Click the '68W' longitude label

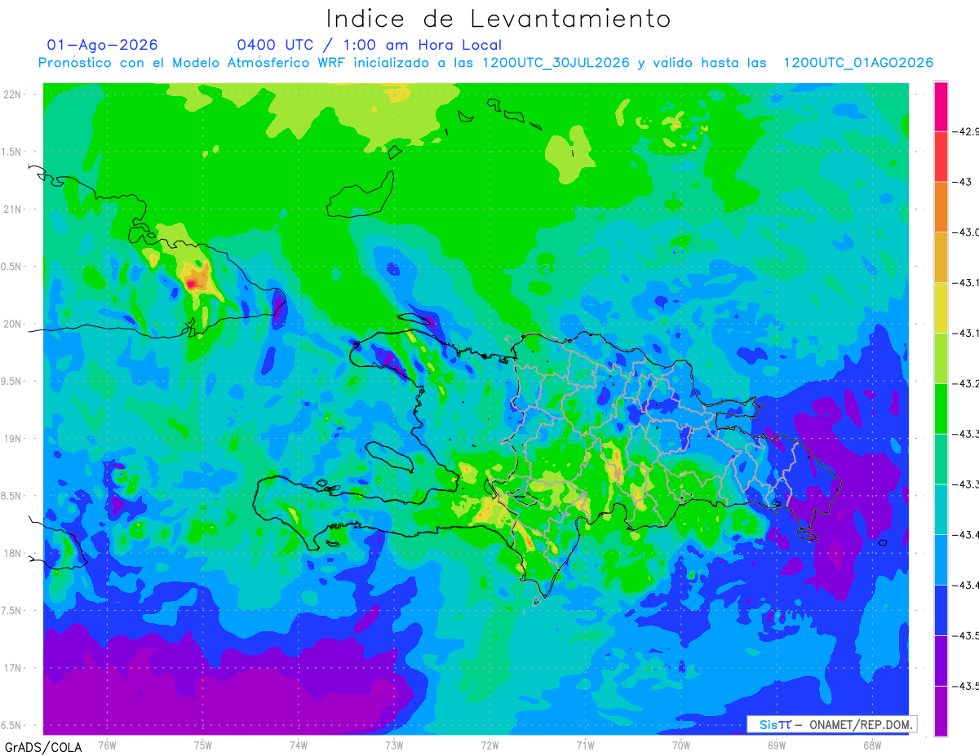pyautogui.click(x=872, y=745)
